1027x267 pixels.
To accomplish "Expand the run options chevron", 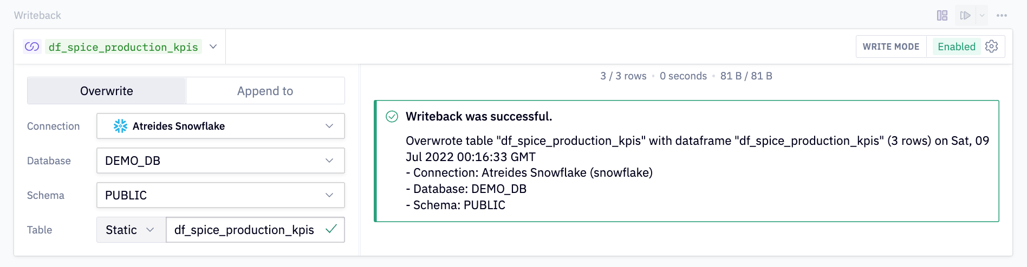I will point(982,16).
